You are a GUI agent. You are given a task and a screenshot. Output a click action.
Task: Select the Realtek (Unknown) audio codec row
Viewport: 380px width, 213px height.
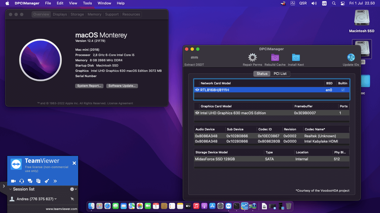(x=272, y=136)
